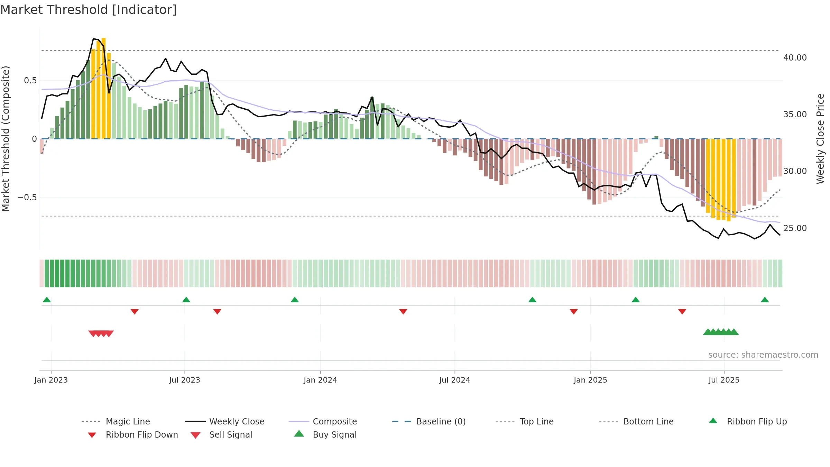Toggle the Weekly Close legend entry

pos(224,421)
